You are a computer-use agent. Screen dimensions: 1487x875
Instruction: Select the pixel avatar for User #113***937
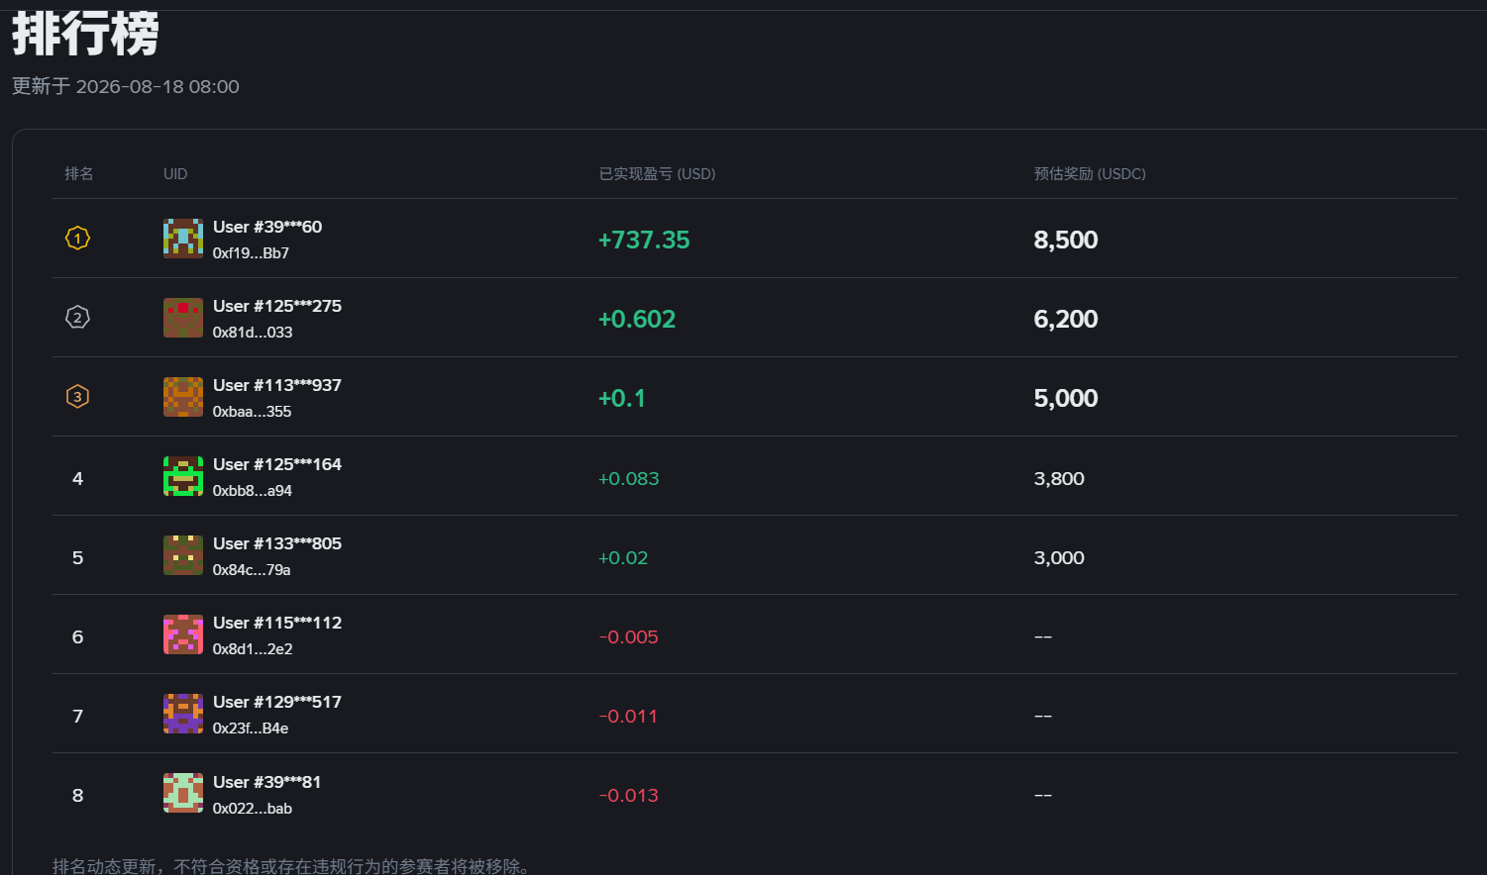point(183,397)
